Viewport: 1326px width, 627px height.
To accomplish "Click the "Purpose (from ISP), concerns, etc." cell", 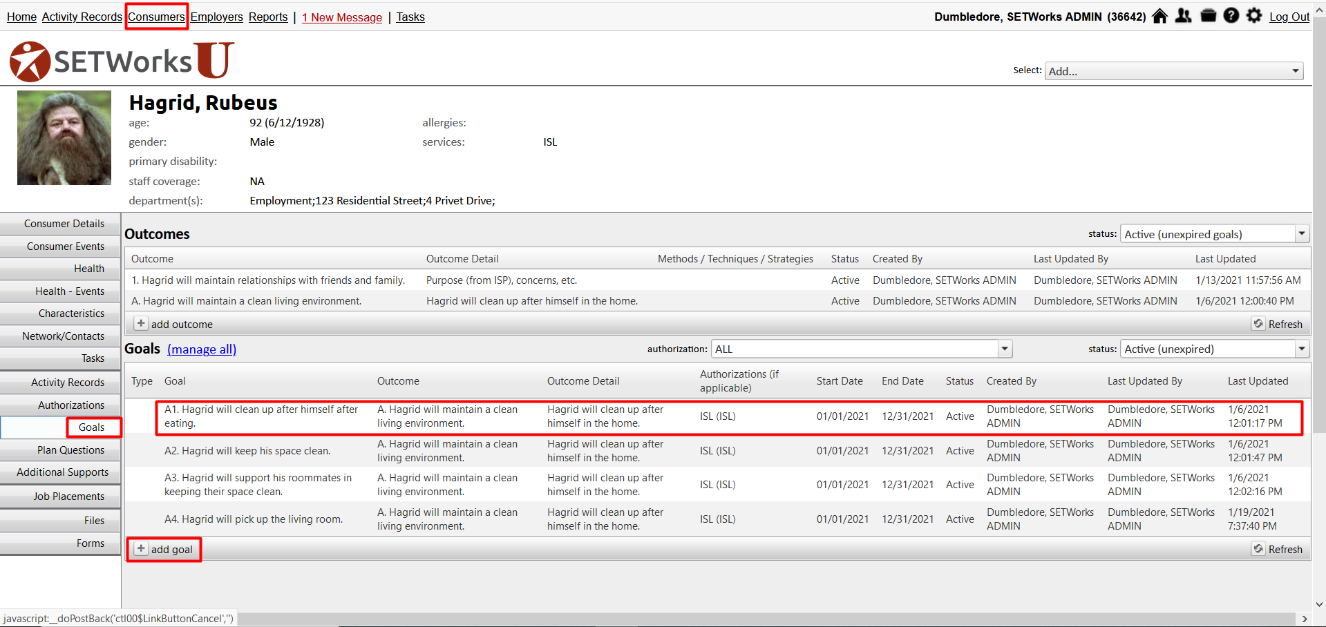I will (x=502, y=280).
